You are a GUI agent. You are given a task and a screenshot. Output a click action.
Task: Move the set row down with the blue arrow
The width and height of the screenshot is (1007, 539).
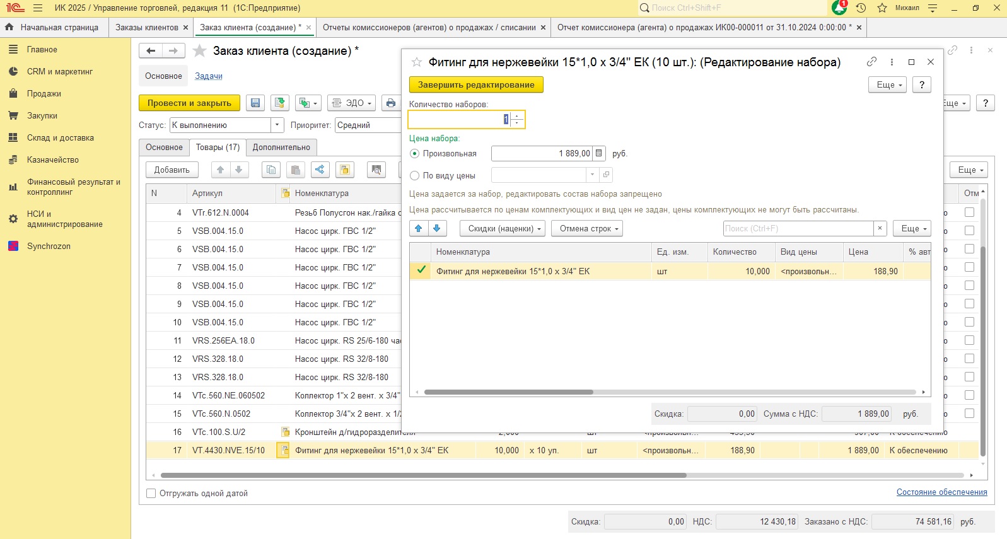coord(436,228)
